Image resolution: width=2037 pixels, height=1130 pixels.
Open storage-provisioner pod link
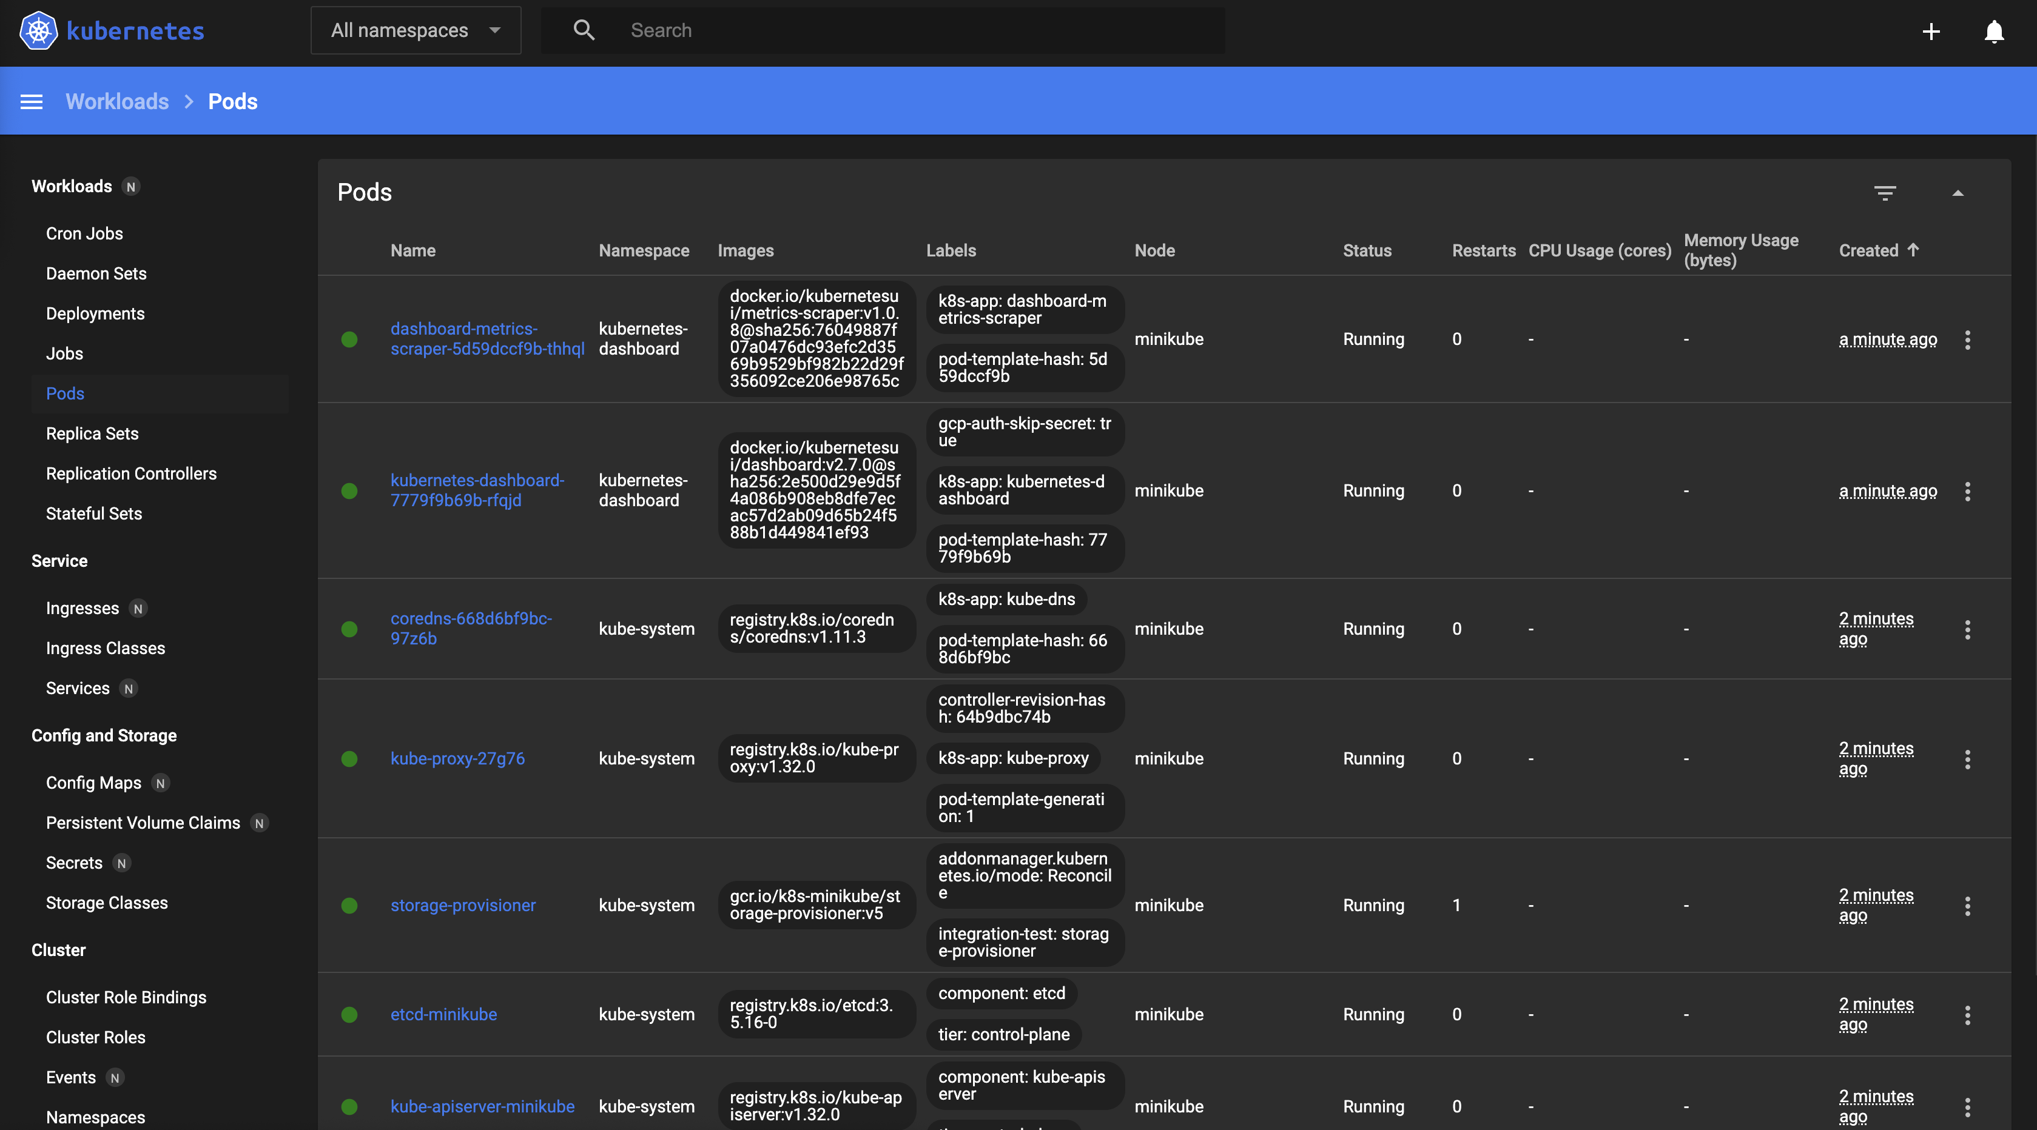click(x=463, y=906)
